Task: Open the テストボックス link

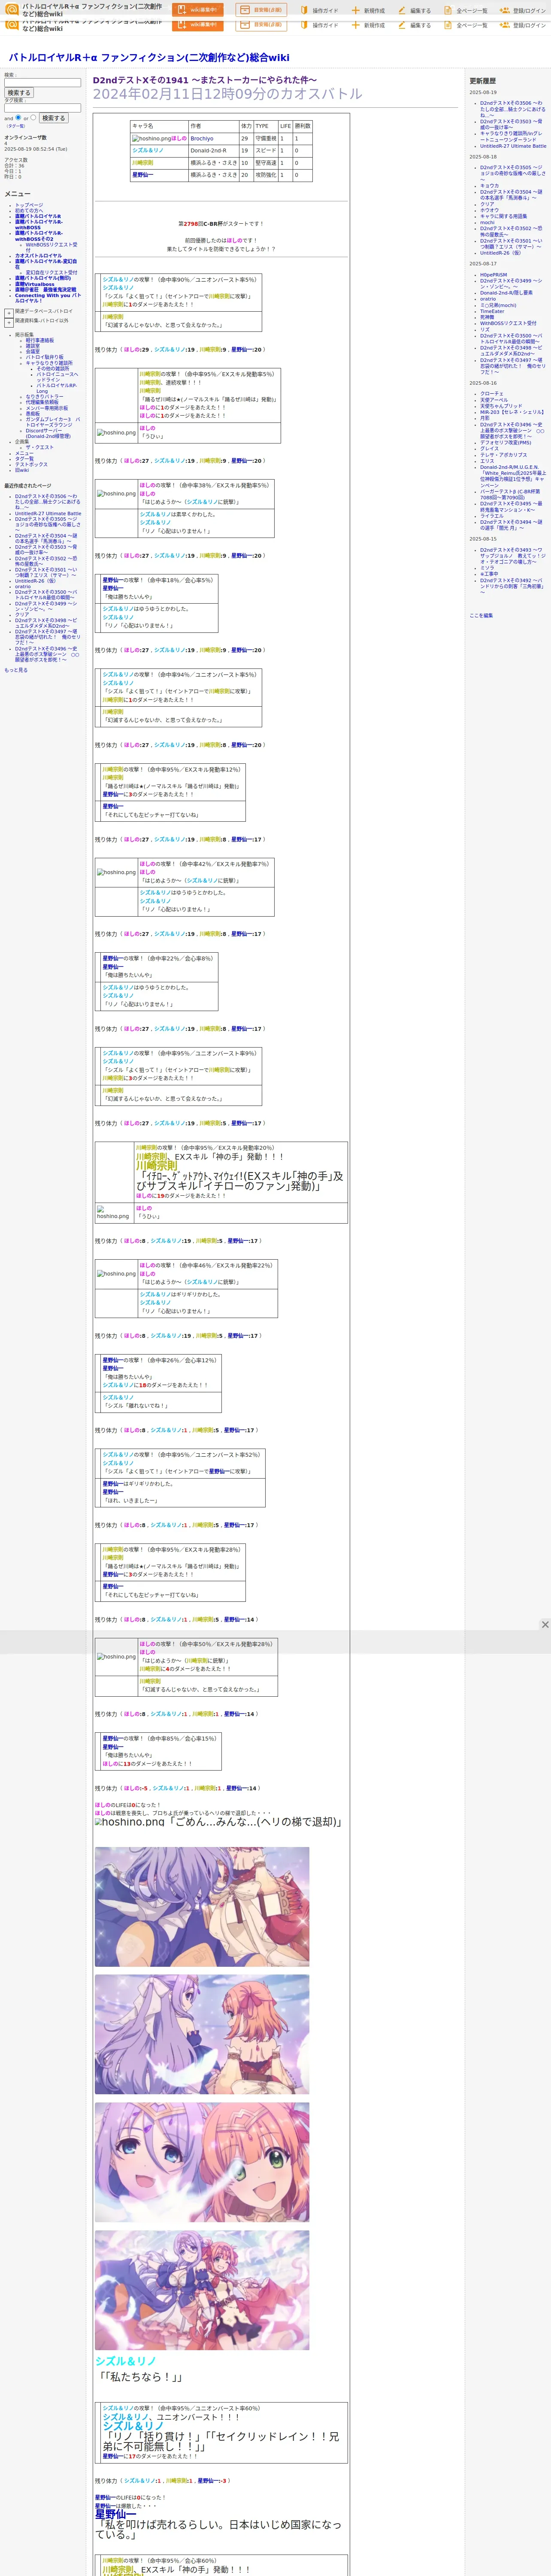Action: coord(31,465)
